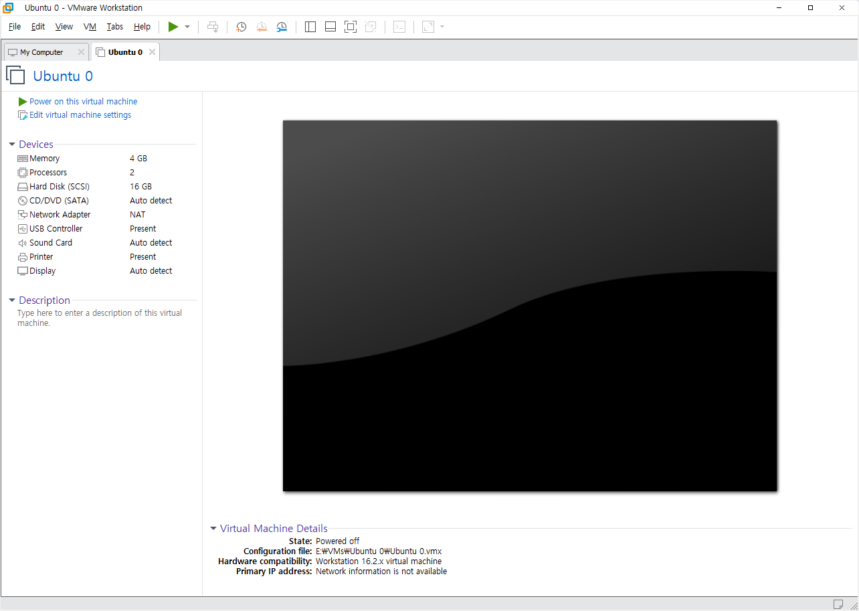Close the Ubuntu 0 tab
The width and height of the screenshot is (859, 611).
[152, 52]
